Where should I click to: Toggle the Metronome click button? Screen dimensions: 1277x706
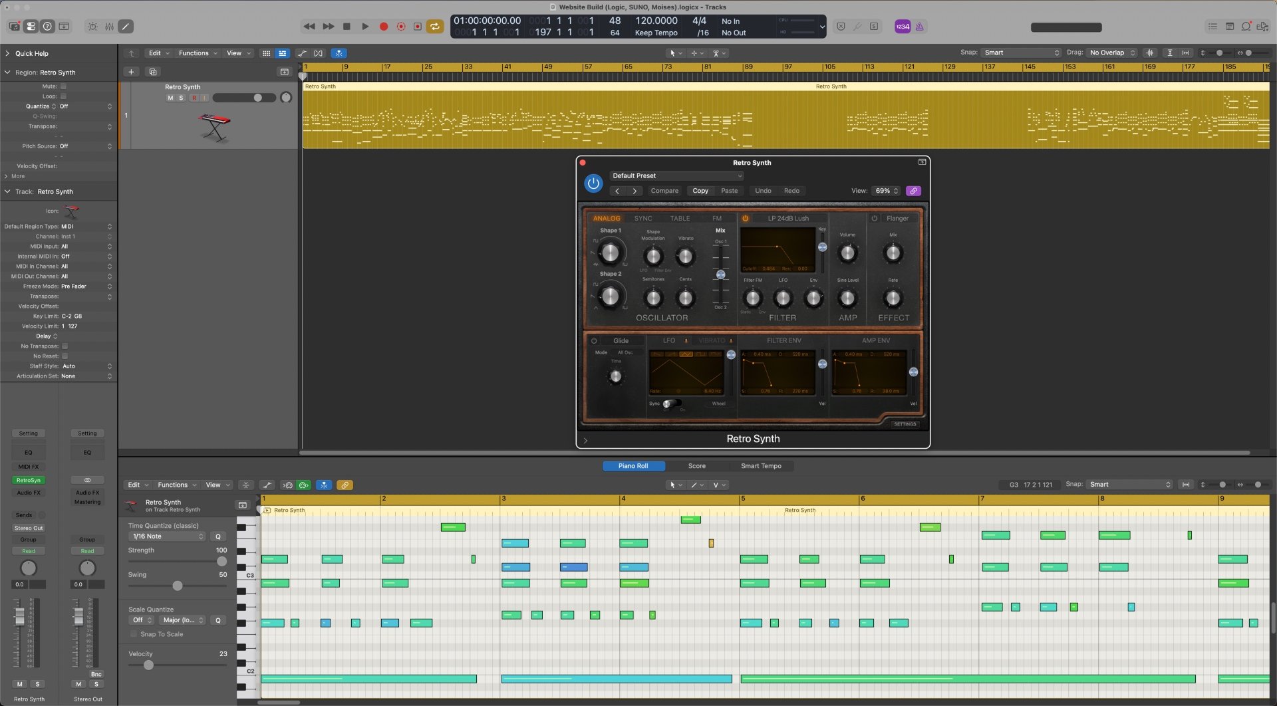coord(920,27)
